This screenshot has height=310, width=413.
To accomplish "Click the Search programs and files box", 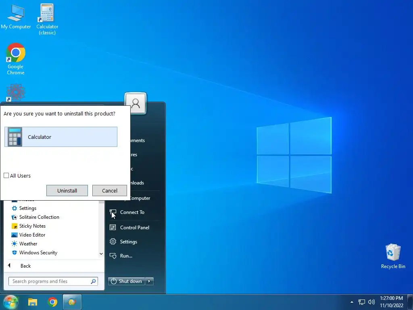I will pyautogui.click(x=53, y=281).
